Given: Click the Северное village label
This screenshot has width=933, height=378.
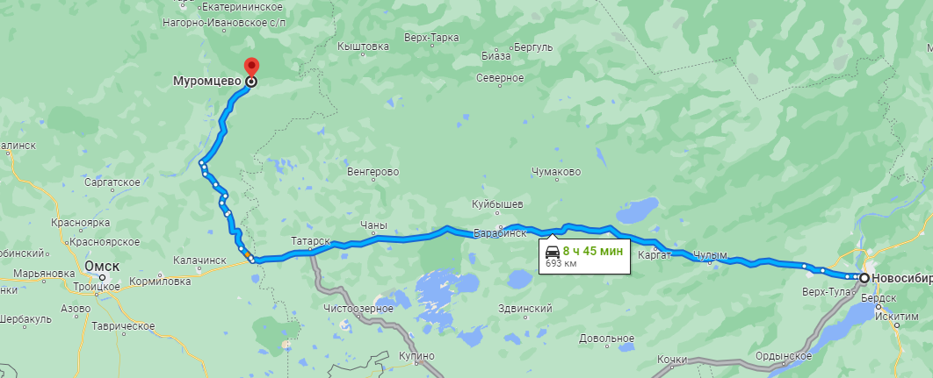Looking at the screenshot, I should (x=501, y=78).
